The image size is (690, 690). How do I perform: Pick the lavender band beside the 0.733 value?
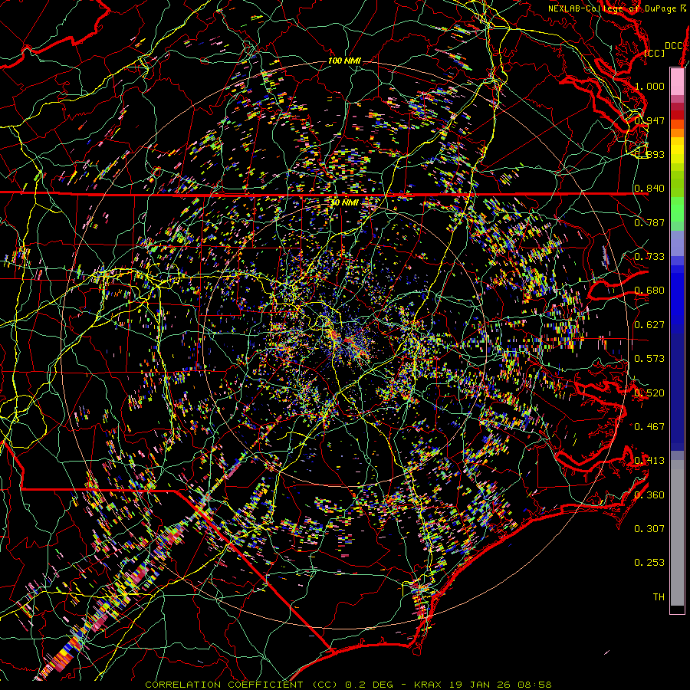click(x=677, y=243)
